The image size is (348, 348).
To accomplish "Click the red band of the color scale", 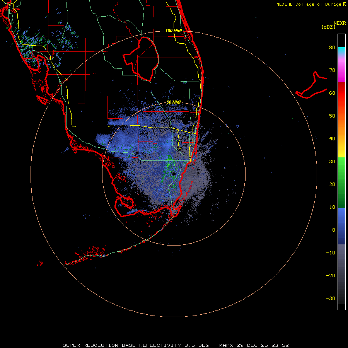I will click(341, 93).
